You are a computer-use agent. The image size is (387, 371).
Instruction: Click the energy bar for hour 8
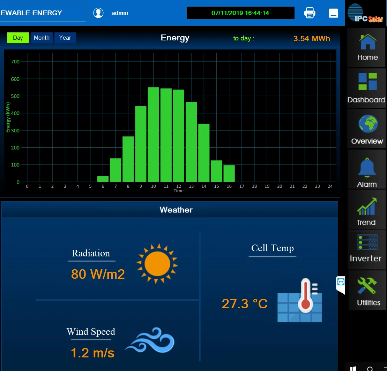(x=128, y=159)
